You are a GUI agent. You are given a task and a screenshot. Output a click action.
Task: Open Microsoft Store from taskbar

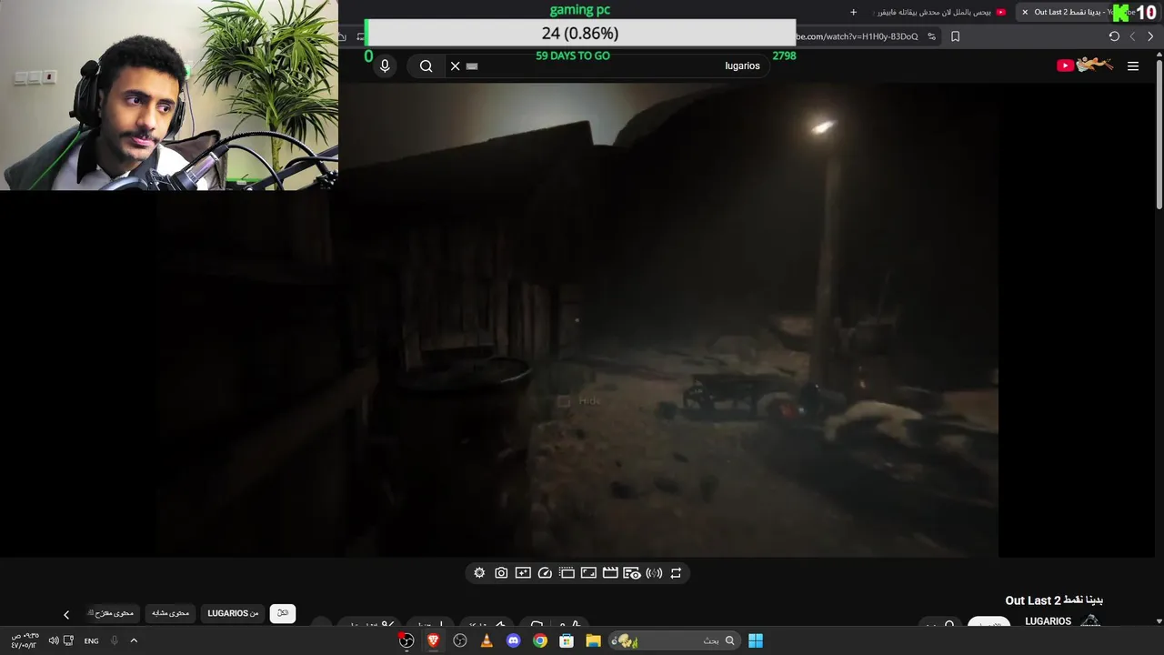pyautogui.click(x=567, y=640)
